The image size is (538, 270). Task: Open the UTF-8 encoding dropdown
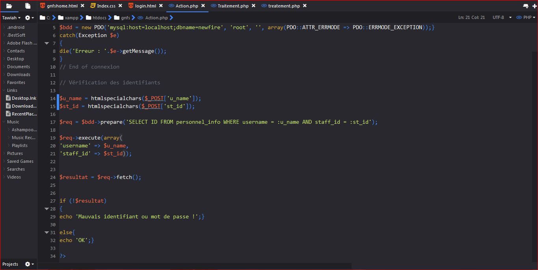click(502, 18)
